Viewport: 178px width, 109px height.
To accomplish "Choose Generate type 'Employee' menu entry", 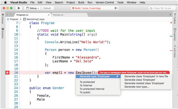I will [x=98, y=76].
